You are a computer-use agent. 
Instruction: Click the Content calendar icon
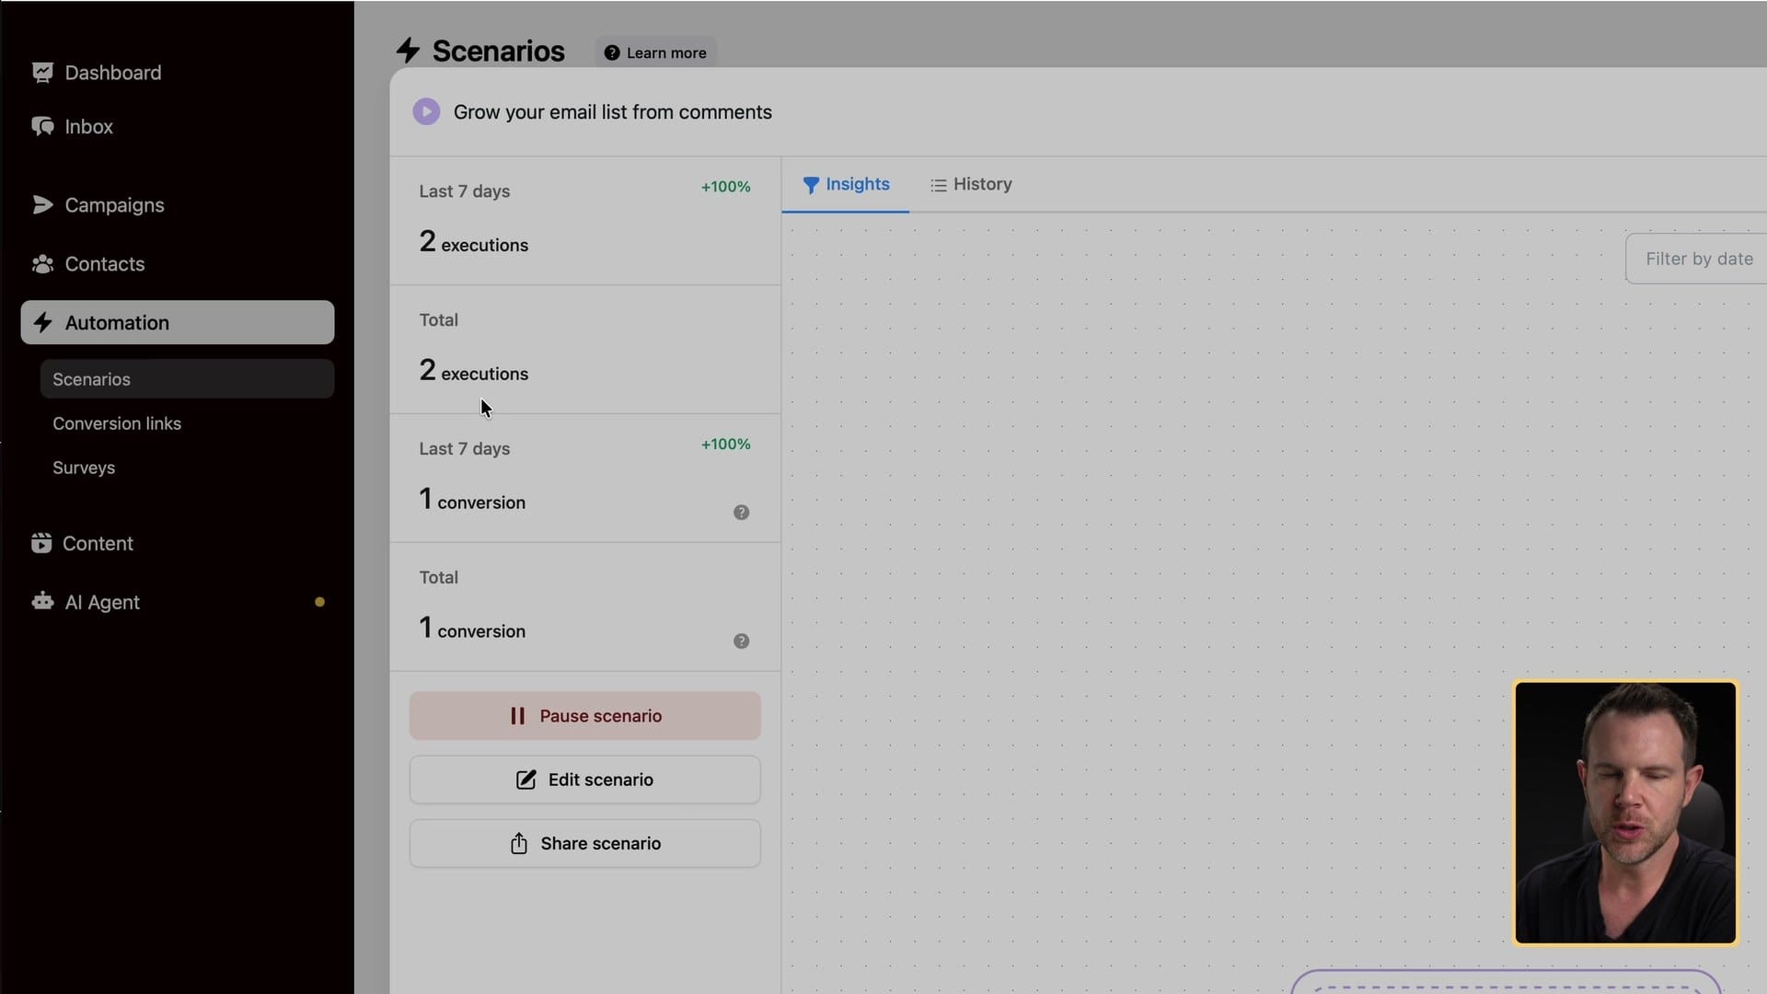[x=41, y=543]
